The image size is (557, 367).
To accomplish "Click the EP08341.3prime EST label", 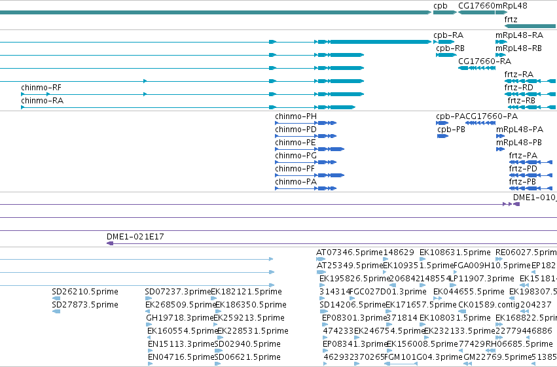I will coord(355,344).
